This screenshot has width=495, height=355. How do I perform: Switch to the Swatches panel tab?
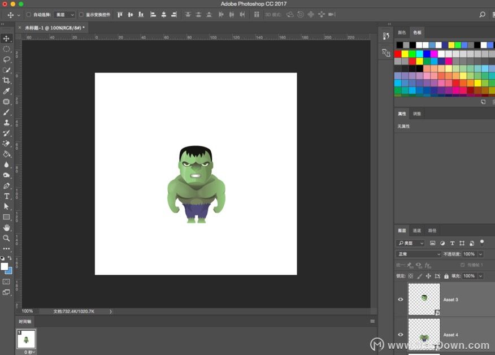[x=417, y=33]
